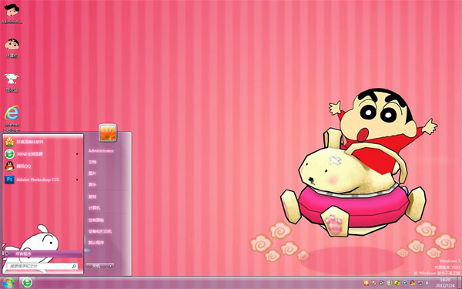Screen dimensions: 462x289
Task: Launch 360安全浏览器 from the Start menu
Action: [42, 154]
